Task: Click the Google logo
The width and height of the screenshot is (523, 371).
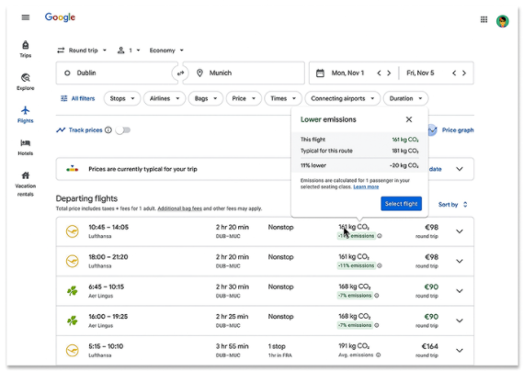Action: pos(60,17)
